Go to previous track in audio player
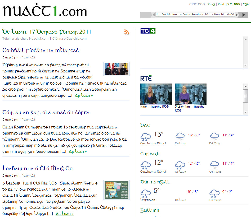 click(153, 15)
